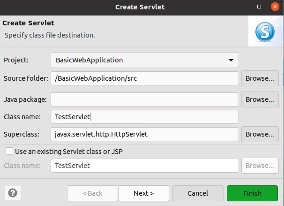
Task: Click the greyed-out existing class name field
Action: point(144,166)
